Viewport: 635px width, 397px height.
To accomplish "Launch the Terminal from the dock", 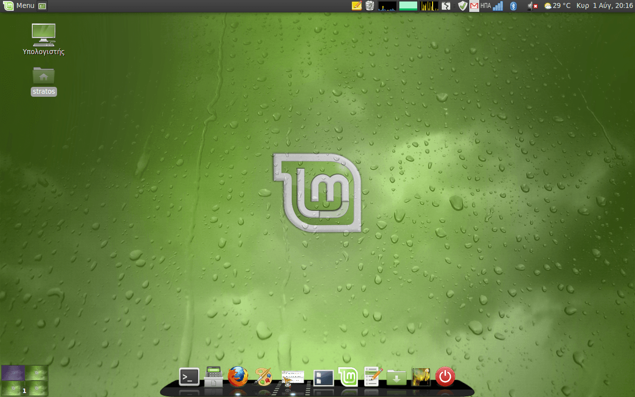I will click(189, 377).
